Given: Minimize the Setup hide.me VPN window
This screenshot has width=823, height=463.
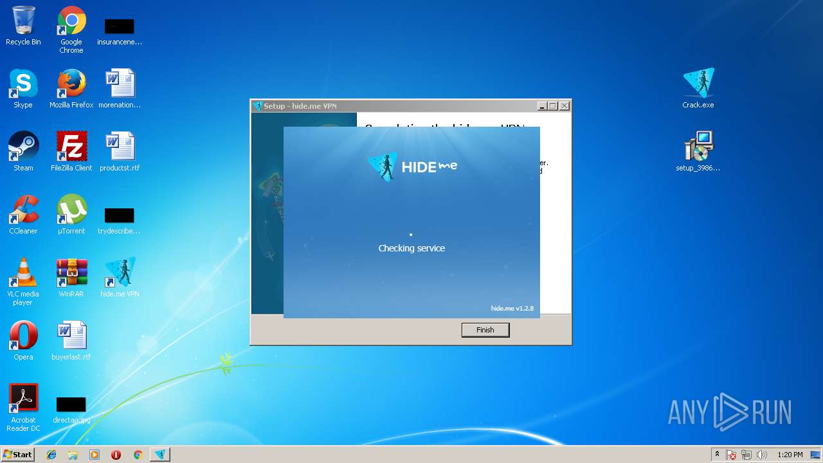Looking at the screenshot, I should [x=542, y=106].
